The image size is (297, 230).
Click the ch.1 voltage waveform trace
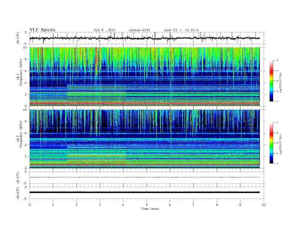click(x=144, y=38)
